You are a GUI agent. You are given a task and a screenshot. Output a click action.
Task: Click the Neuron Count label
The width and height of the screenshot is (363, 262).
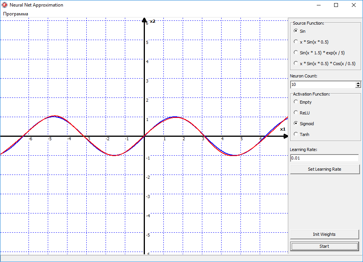pyautogui.click(x=304, y=76)
